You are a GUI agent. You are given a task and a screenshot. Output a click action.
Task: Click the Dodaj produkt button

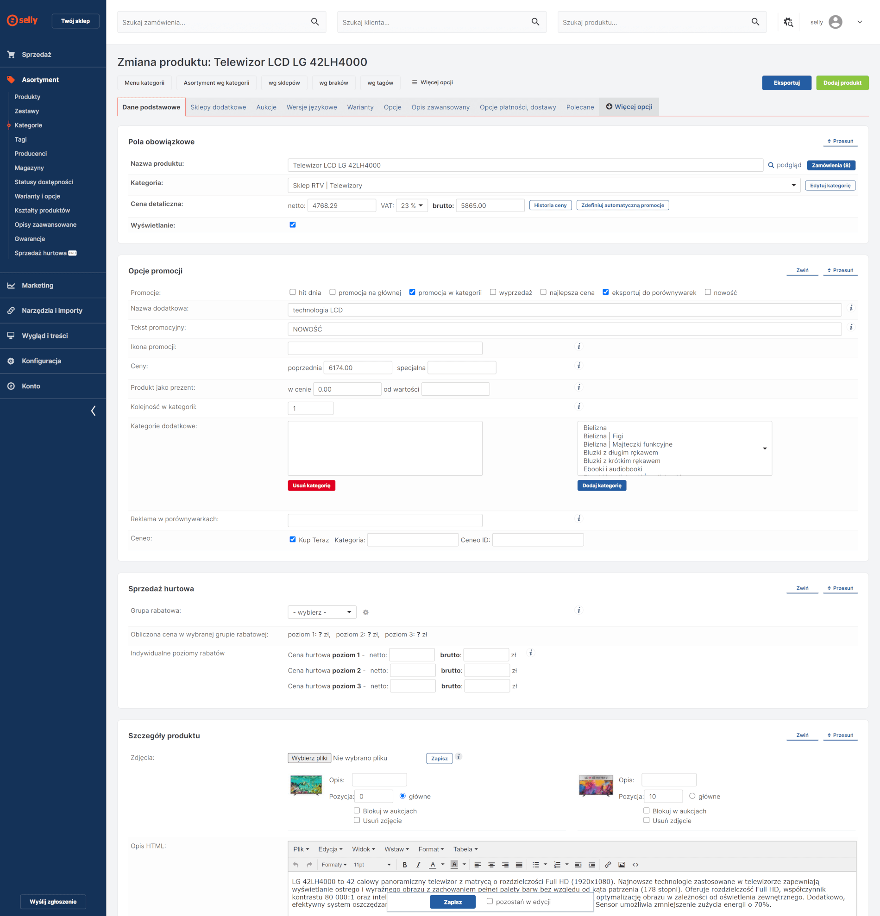[x=842, y=83]
